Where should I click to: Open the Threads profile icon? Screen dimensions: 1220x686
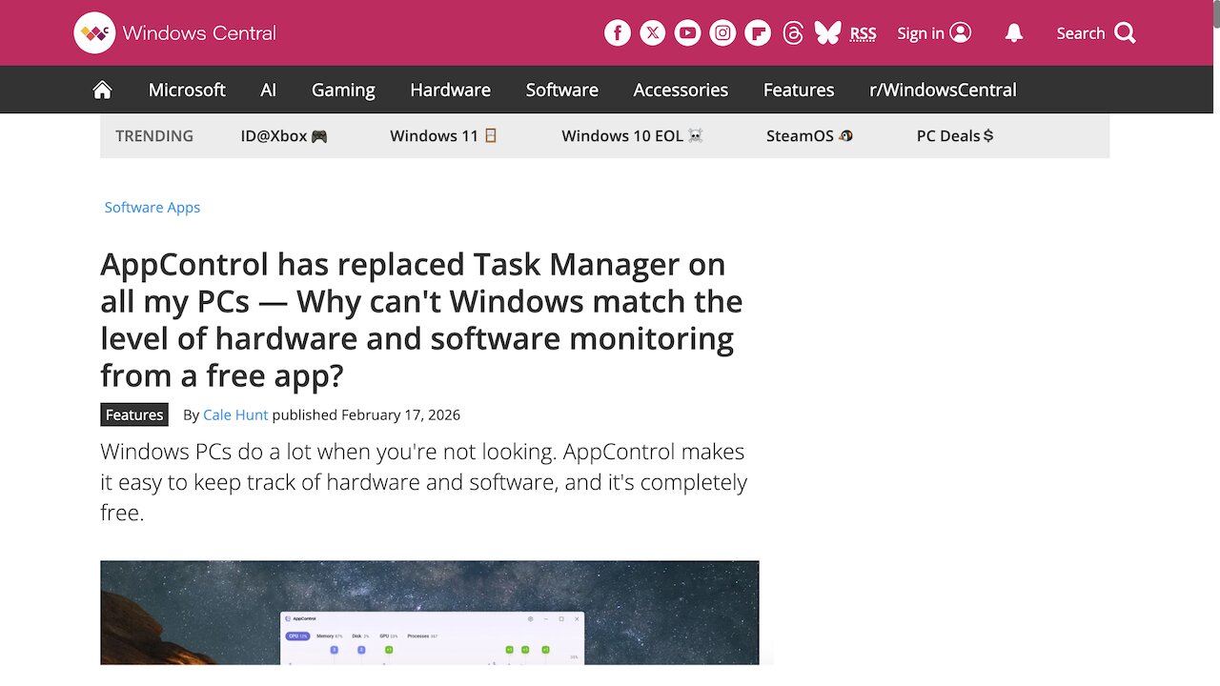[x=793, y=33]
